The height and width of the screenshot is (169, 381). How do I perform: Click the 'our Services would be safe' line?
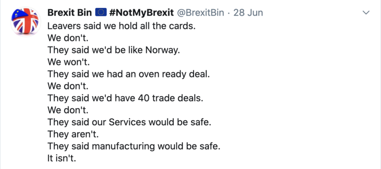(129, 122)
